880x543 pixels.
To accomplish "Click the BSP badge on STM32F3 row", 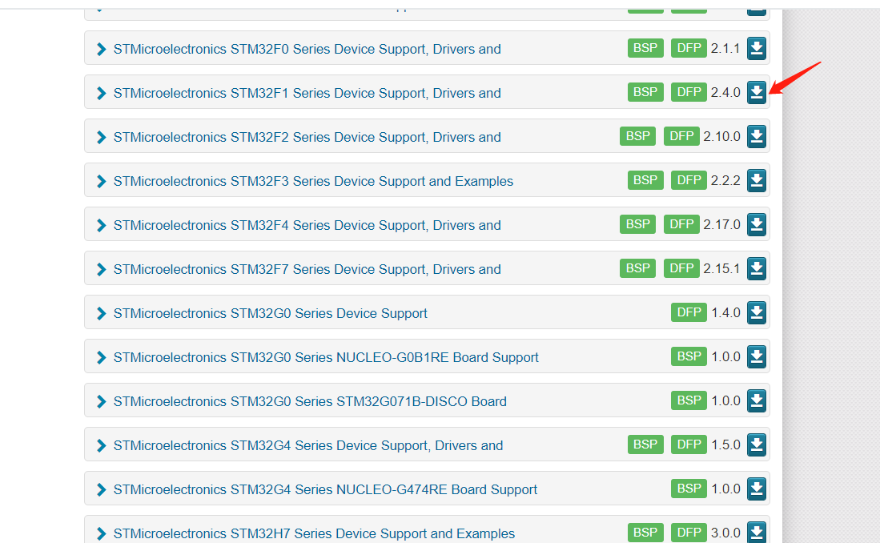I will 645,179.
